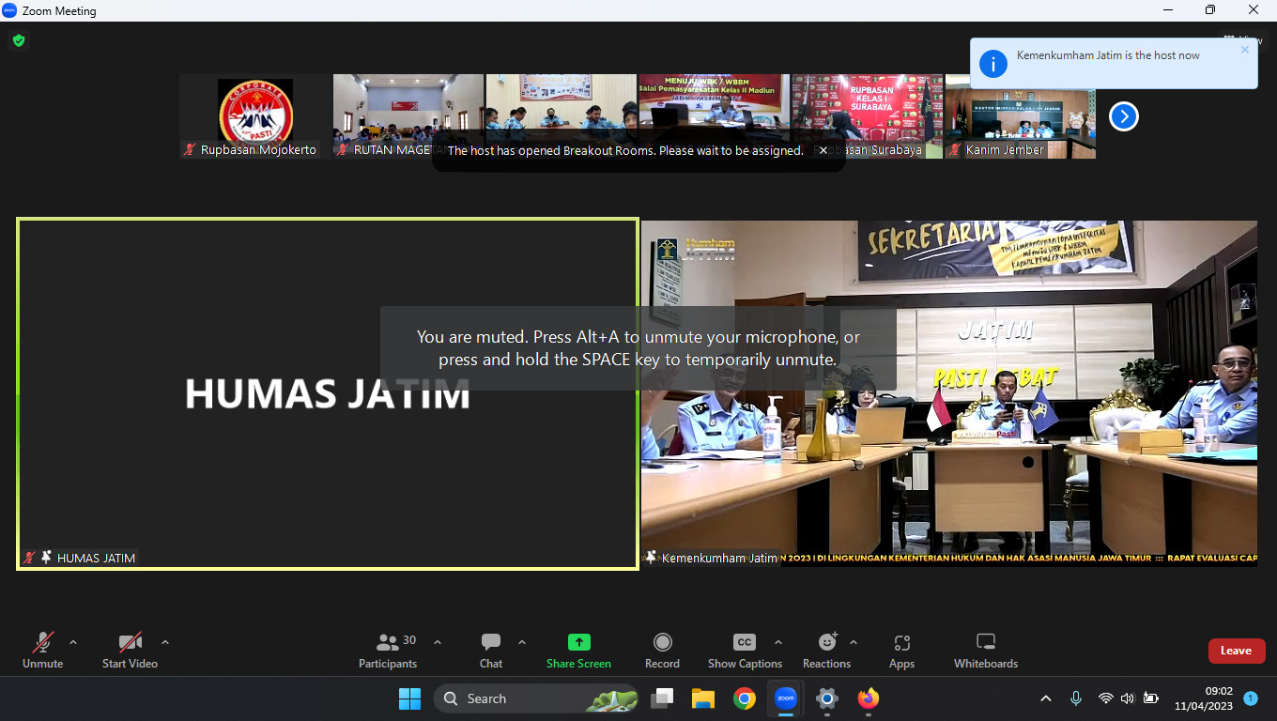Open Task View on the taskbar

pos(663,698)
